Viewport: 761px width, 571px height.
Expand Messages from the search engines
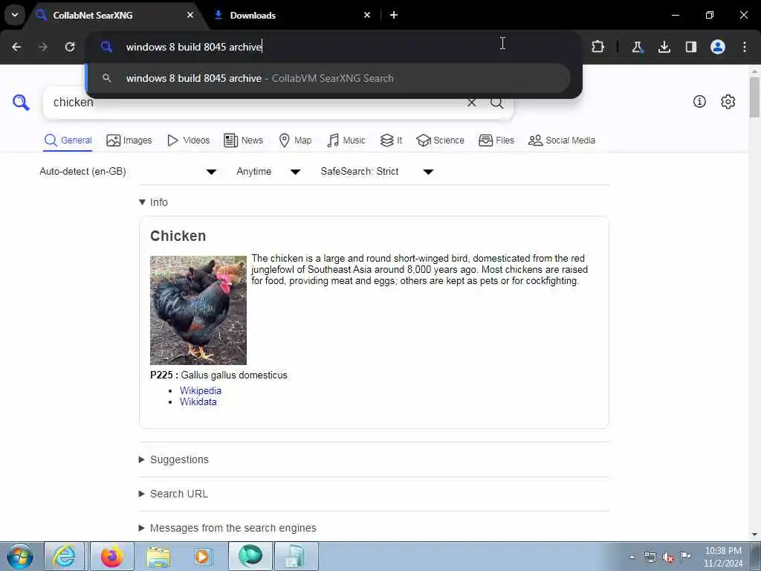(227, 528)
